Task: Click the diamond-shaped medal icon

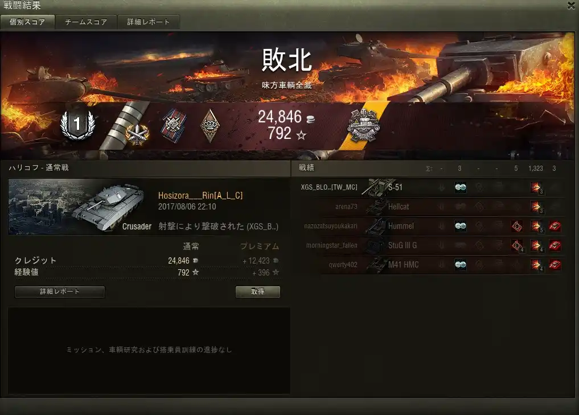Action: coord(210,126)
